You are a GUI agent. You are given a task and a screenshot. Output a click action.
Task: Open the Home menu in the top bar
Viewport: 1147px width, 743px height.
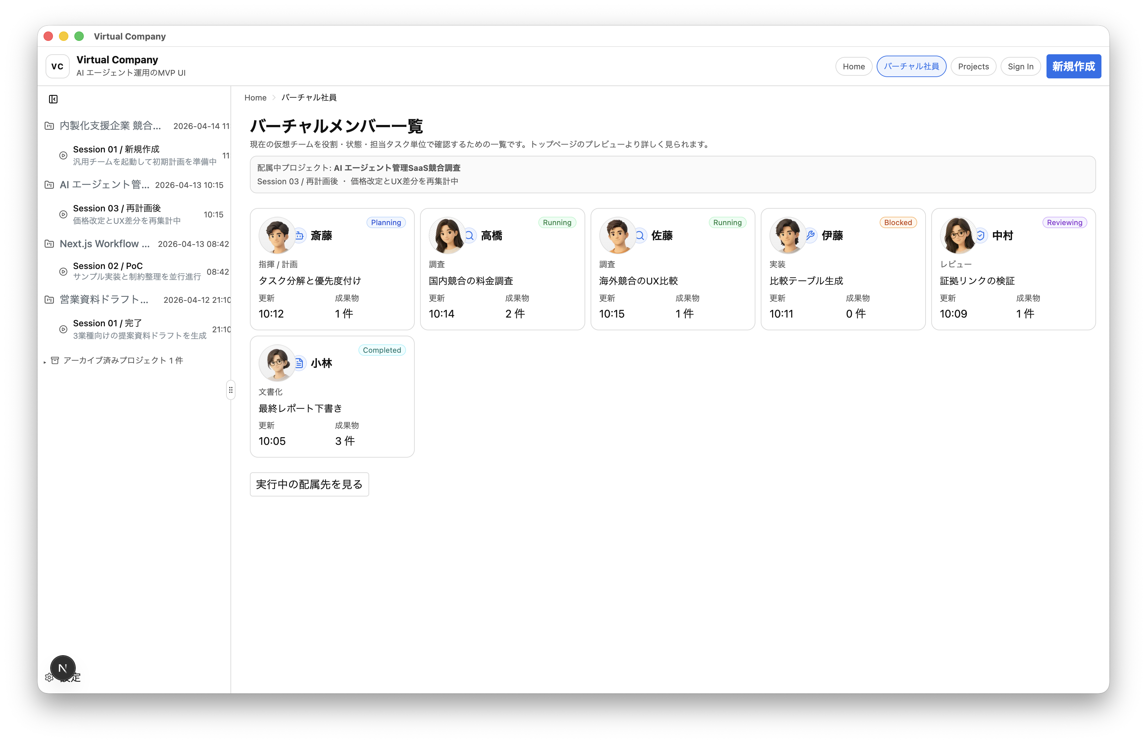(x=854, y=66)
